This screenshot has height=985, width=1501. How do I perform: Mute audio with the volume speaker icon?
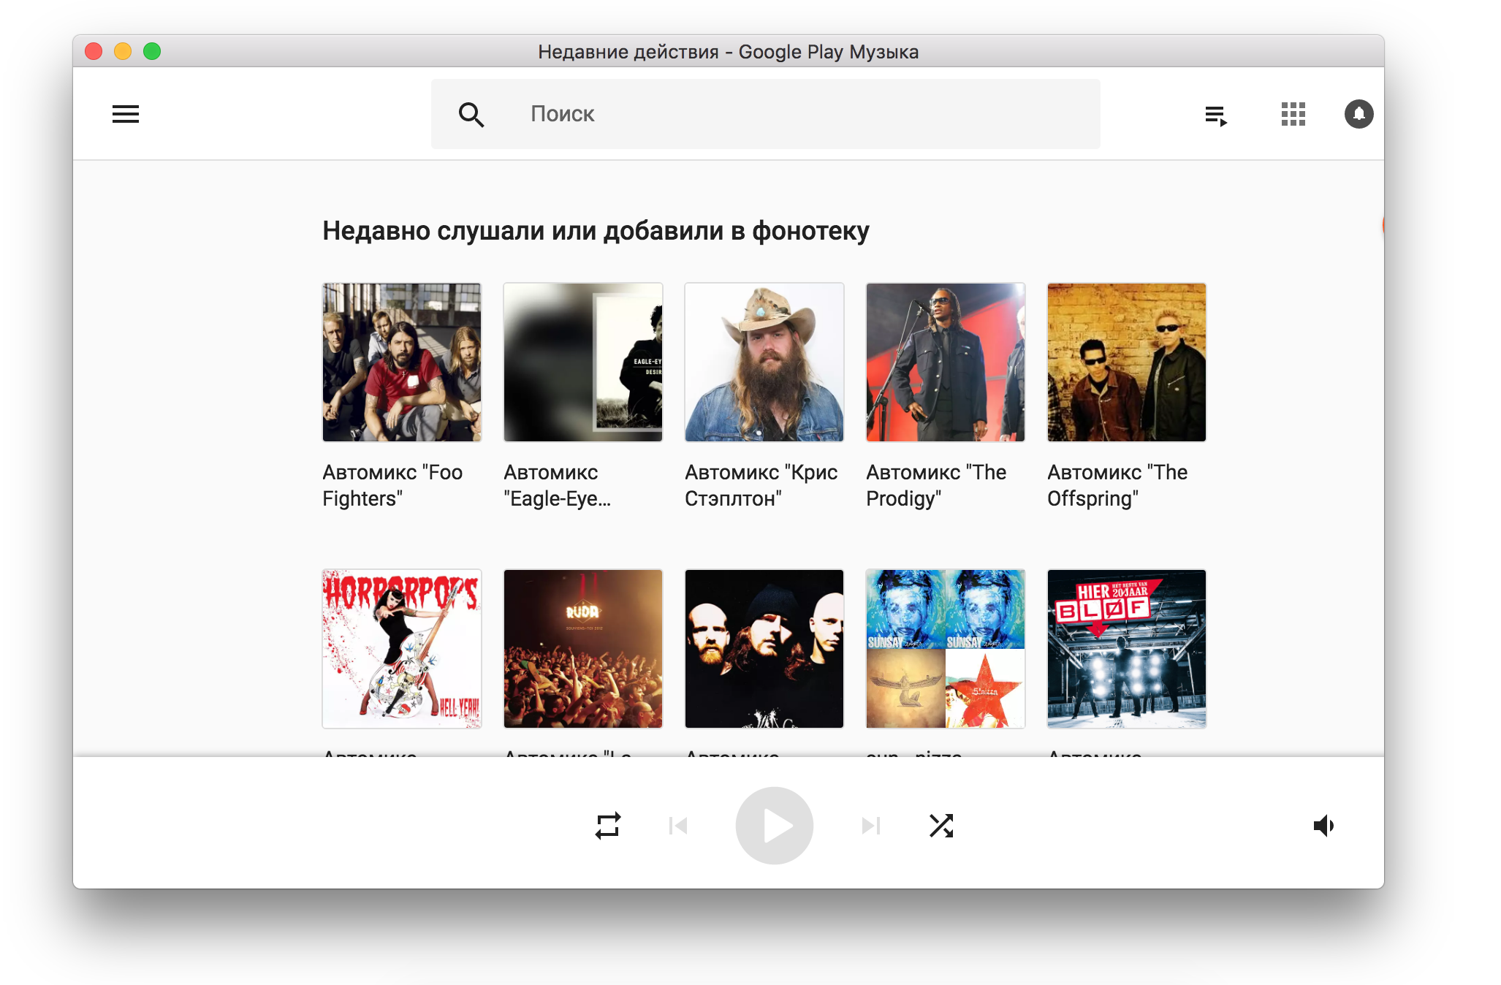click(x=1324, y=826)
